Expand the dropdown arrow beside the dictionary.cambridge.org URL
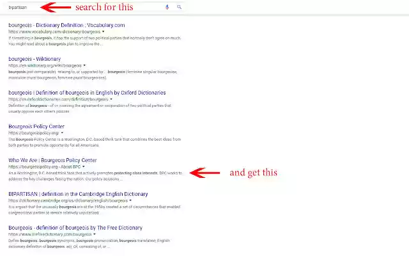Screen dimensions: 409x256 coord(130,200)
